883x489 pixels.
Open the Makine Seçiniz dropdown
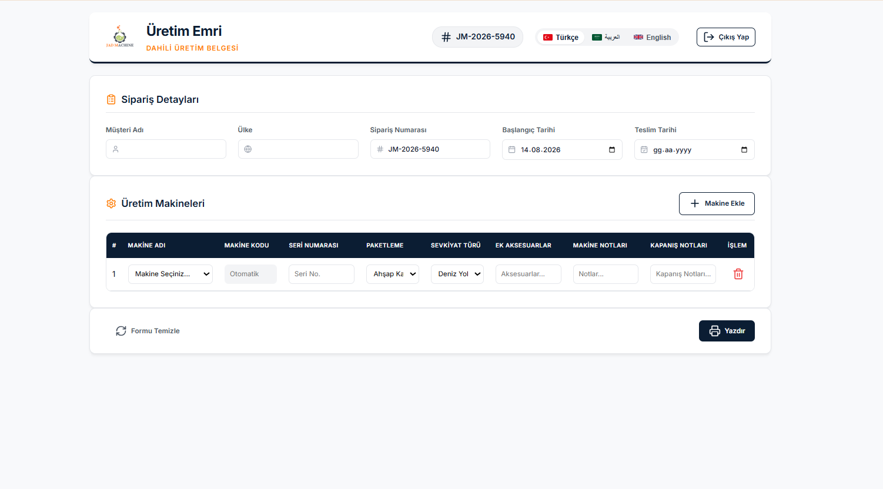(170, 274)
